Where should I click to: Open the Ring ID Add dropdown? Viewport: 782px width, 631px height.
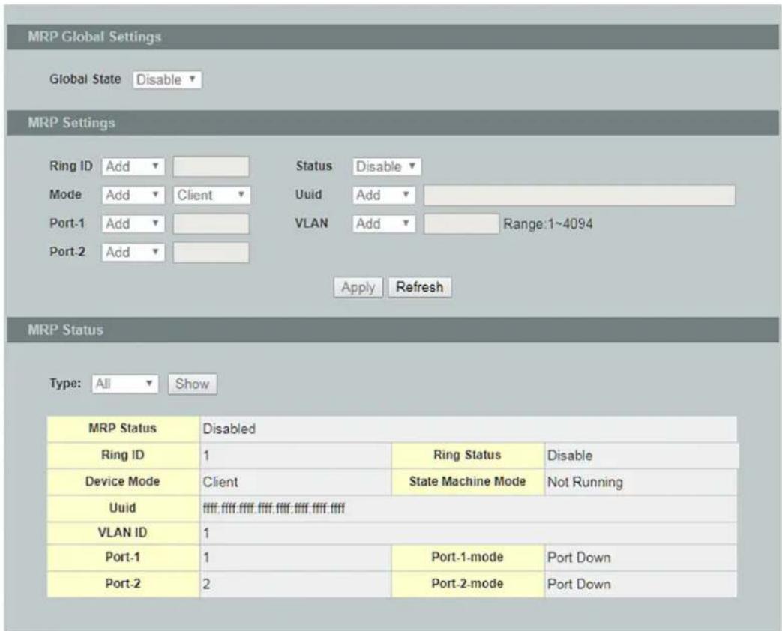coord(133,166)
